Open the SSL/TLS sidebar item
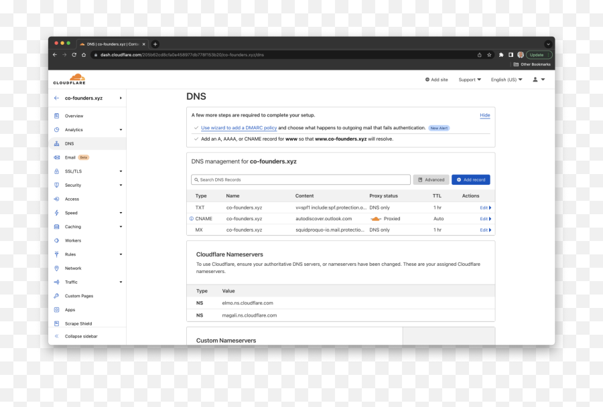This screenshot has height=407, width=603. pos(73,171)
